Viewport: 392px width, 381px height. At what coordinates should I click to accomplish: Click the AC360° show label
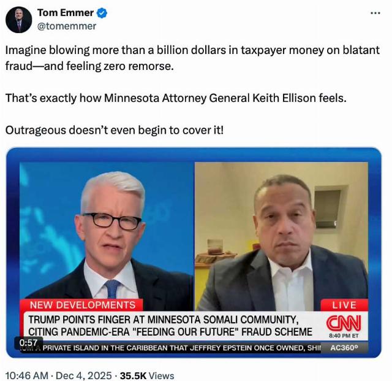tap(344, 348)
